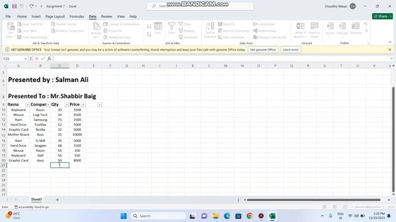
Task: Open Chrome from the taskbar
Action: tap(249, 216)
